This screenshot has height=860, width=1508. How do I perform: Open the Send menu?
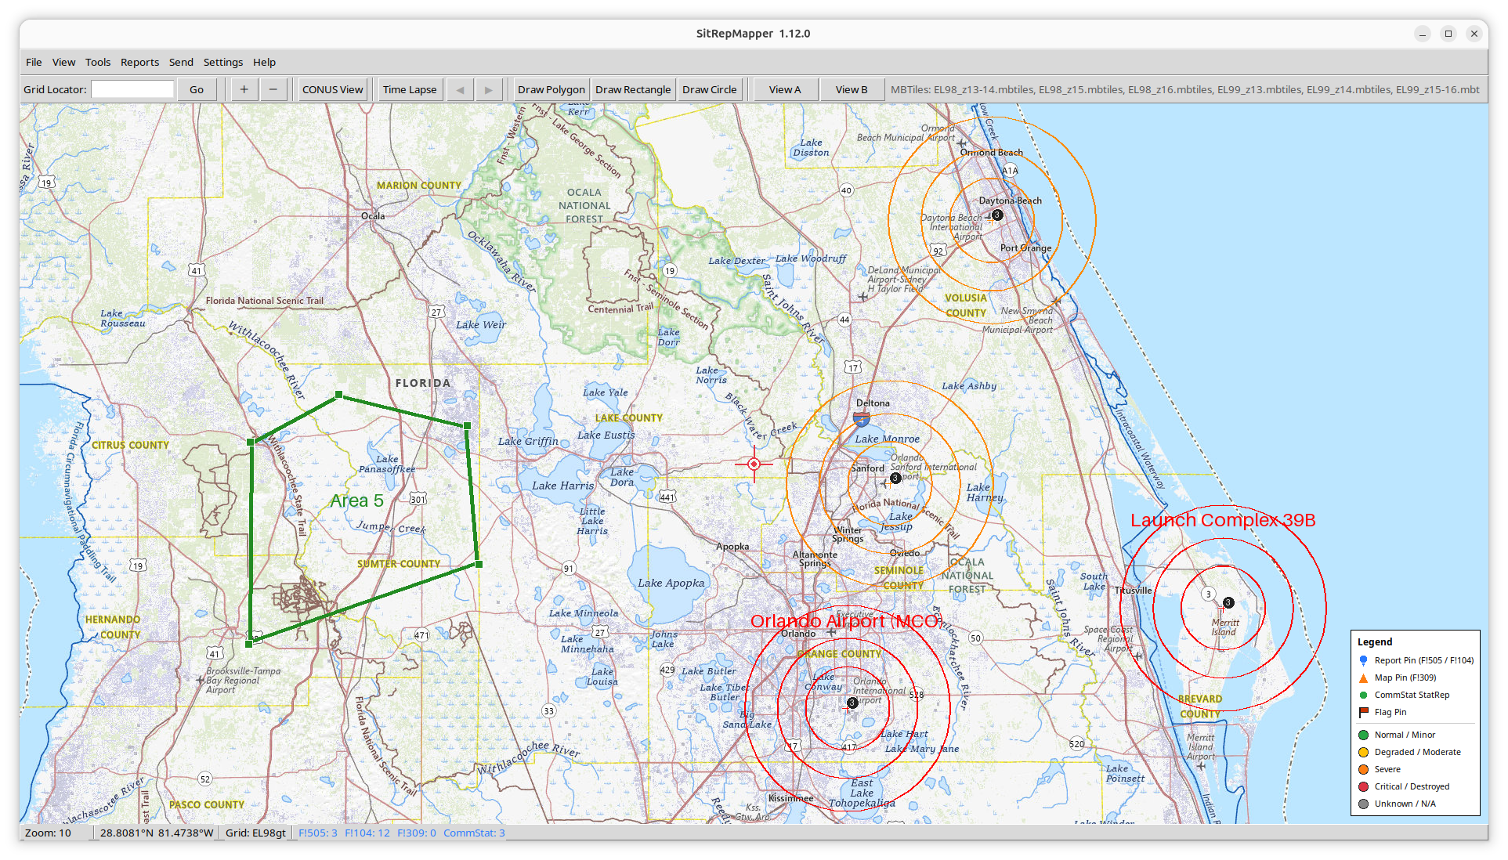click(181, 62)
